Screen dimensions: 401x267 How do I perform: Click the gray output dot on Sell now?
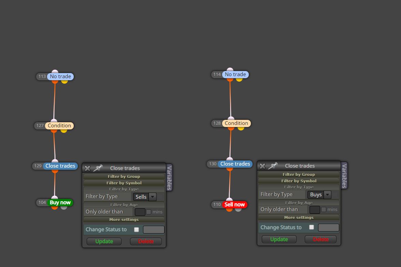point(238,209)
